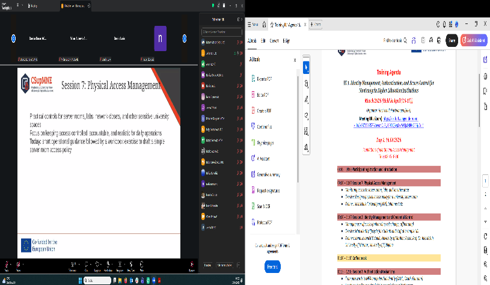Switch to the E-Sign tab in Acrobat
This screenshot has width=490, height=285.
click(x=286, y=41)
